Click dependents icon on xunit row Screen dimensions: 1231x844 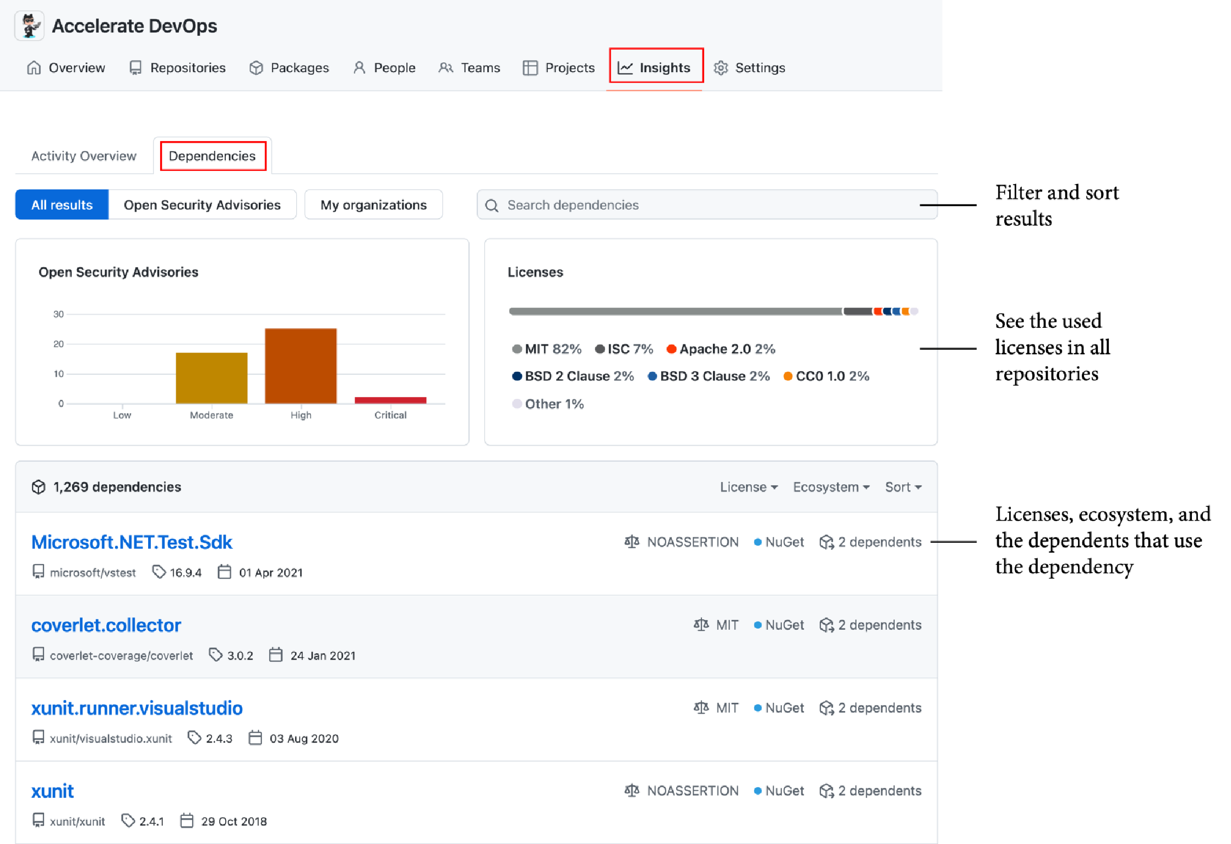(x=826, y=791)
